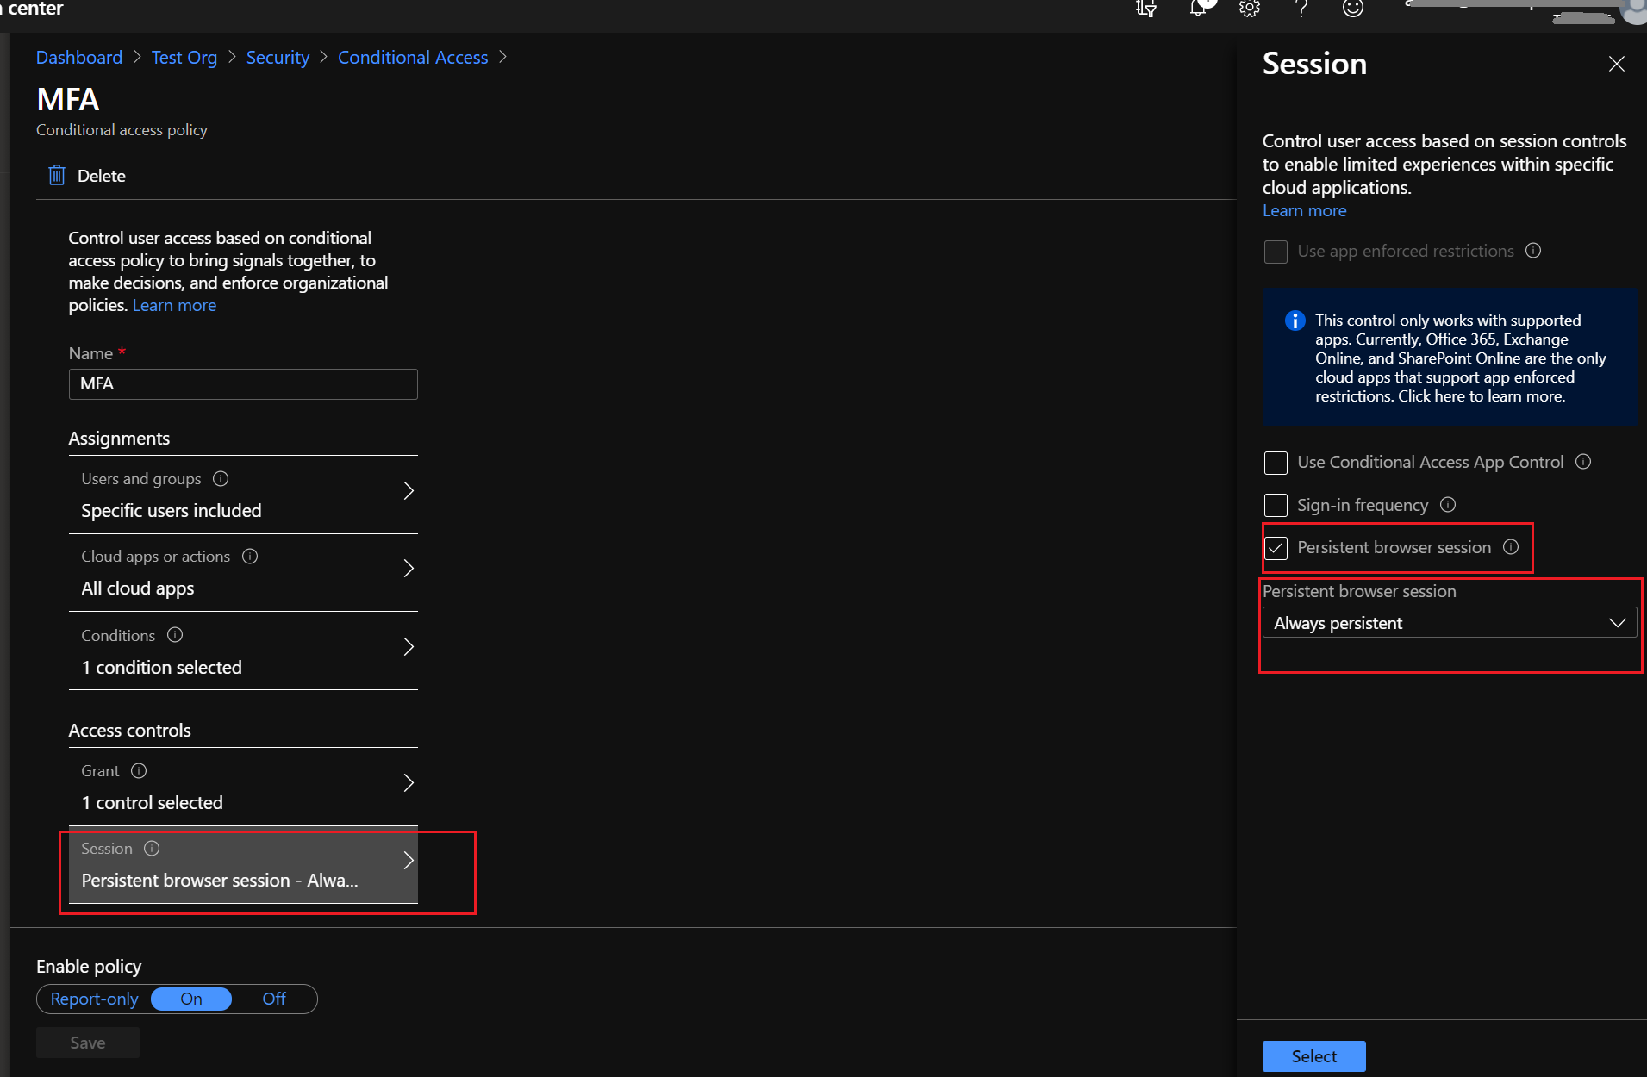Uncheck the Persistent browser session checkbox
The width and height of the screenshot is (1647, 1077).
(1276, 548)
